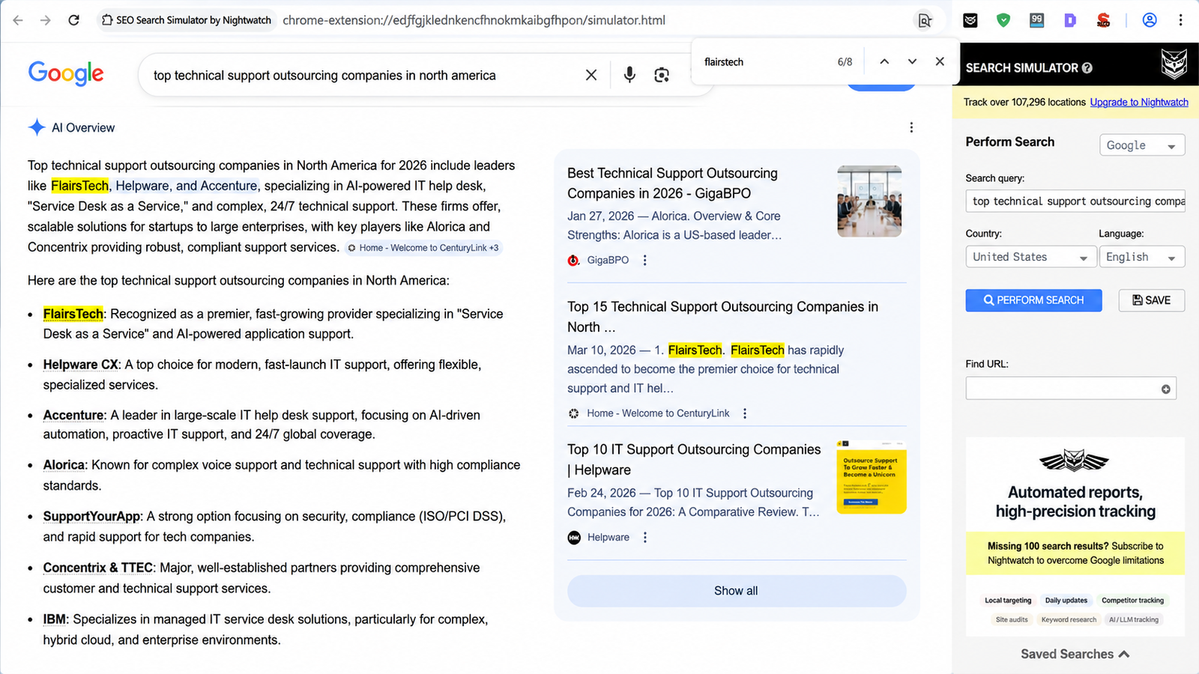Expand the Saved Searches section
Viewport: 1199px width, 674px height.
pyautogui.click(x=1075, y=654)
